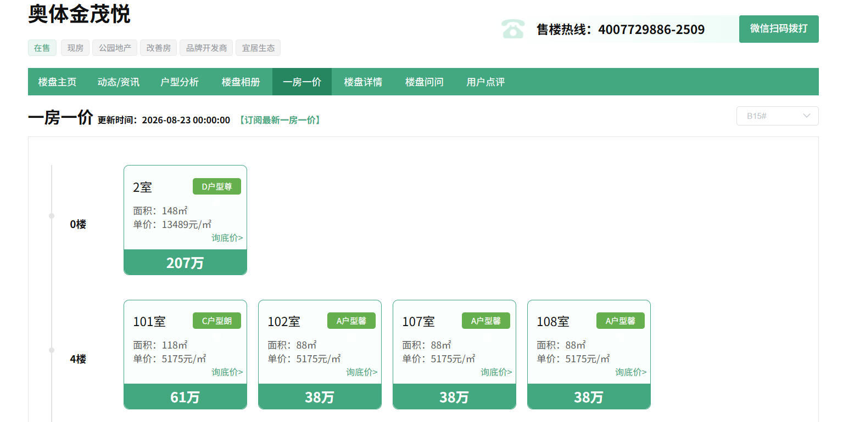Viewport: 843px width, 422px height.
Task: Open the 用户点评 tab
Action: (485, 82)
